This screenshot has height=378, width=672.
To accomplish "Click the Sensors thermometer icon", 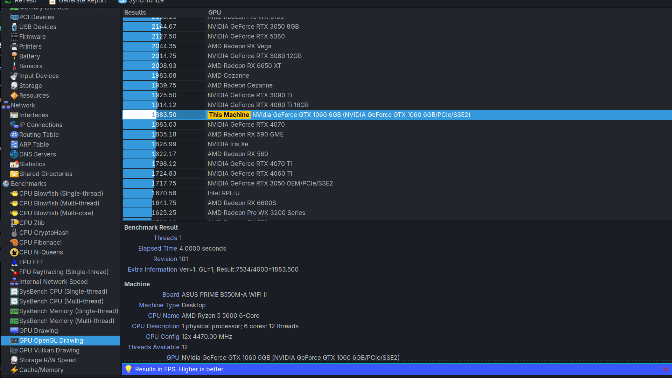I will (x=14, y=66).
